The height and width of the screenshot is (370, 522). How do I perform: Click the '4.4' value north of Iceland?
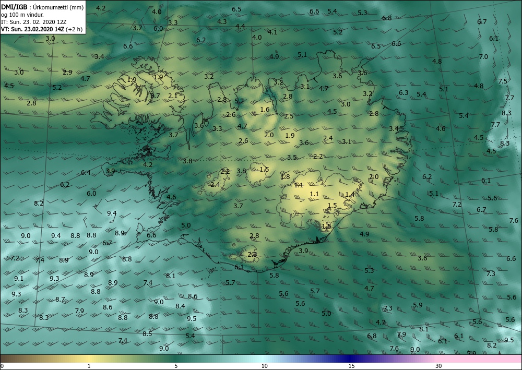pyautogui.click(x=240, y=27)
